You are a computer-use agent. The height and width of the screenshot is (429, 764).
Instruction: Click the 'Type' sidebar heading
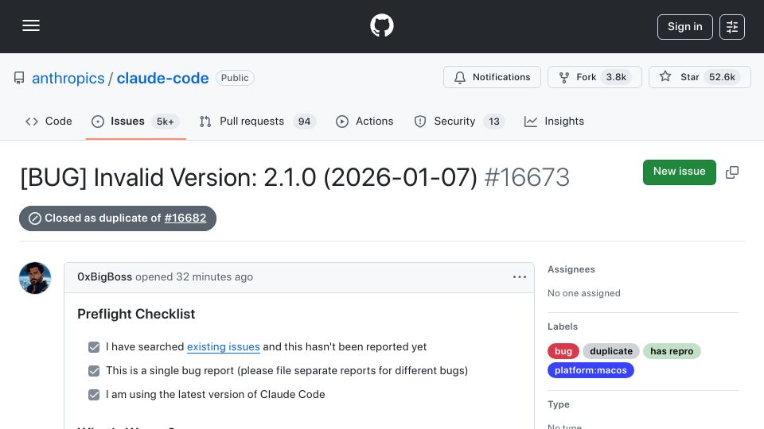tap(559, 404)
